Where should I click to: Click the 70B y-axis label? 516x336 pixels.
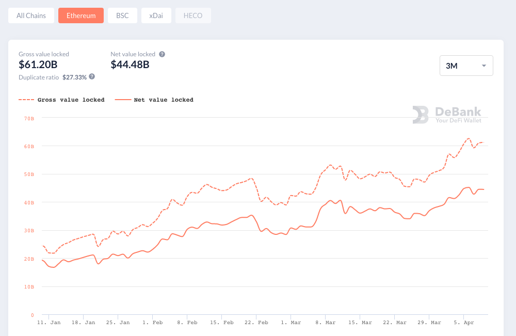(29, 118)
